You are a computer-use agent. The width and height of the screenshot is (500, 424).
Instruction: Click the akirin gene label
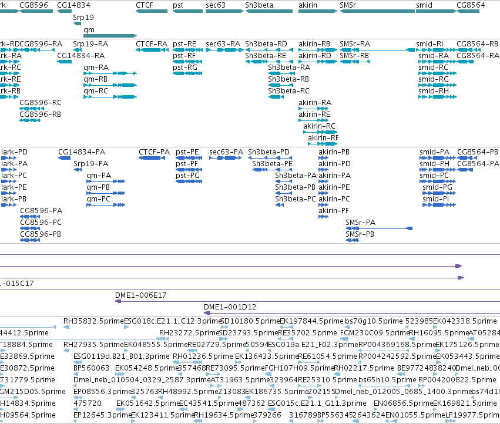click(x=308, y=5)
